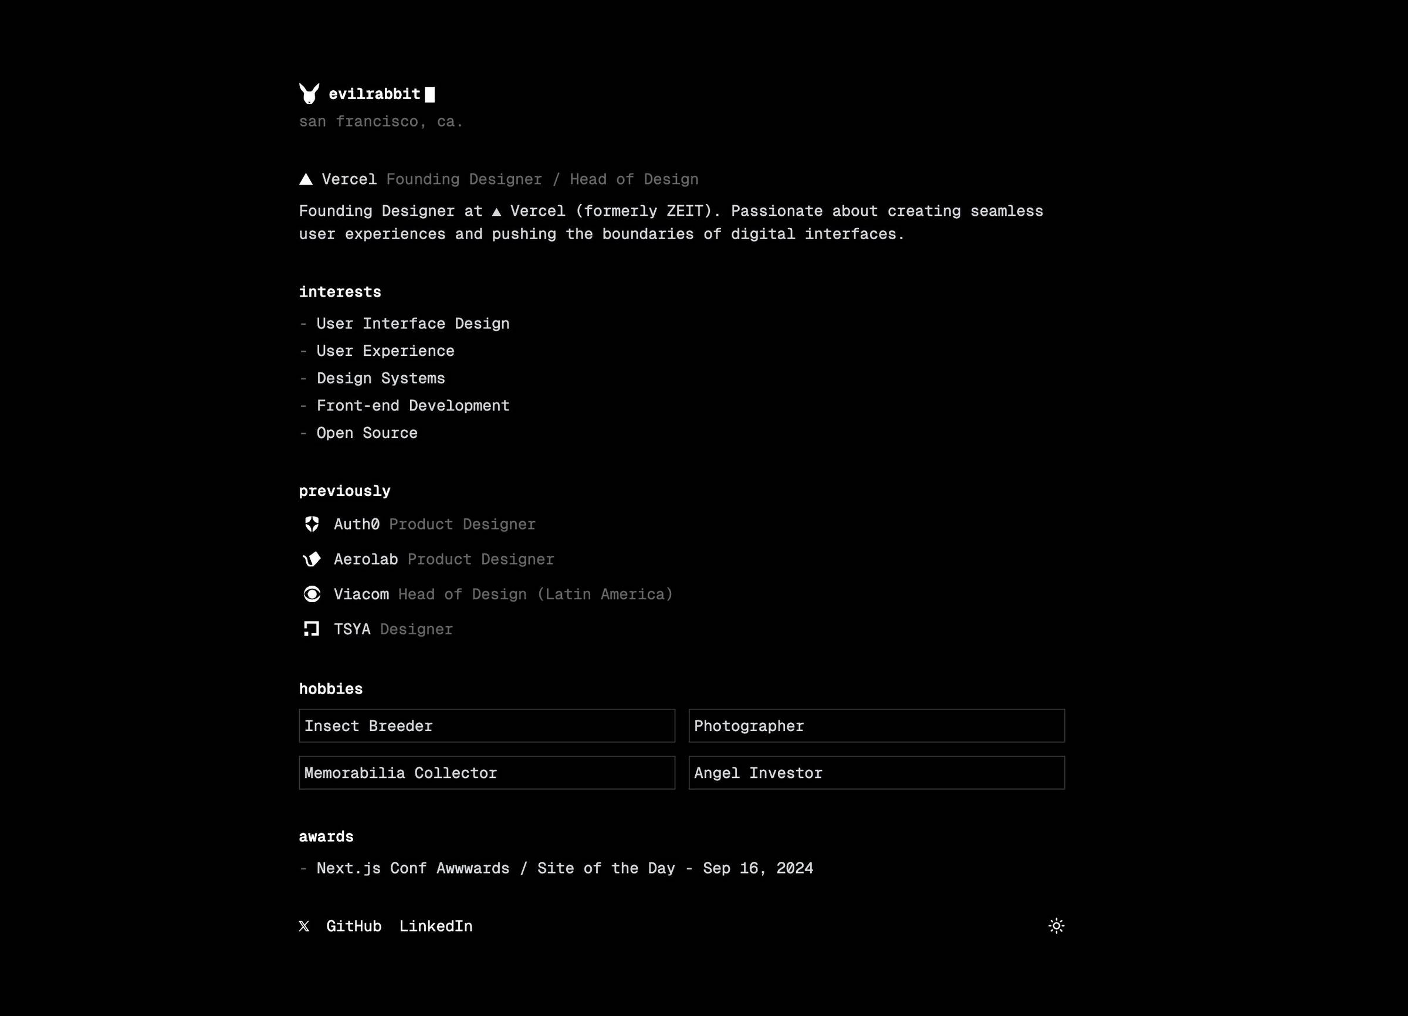Screen dimensions: 1408x1016
Task: Click 'Founding Designer / Head of Design' title
Action: [543, 179]
